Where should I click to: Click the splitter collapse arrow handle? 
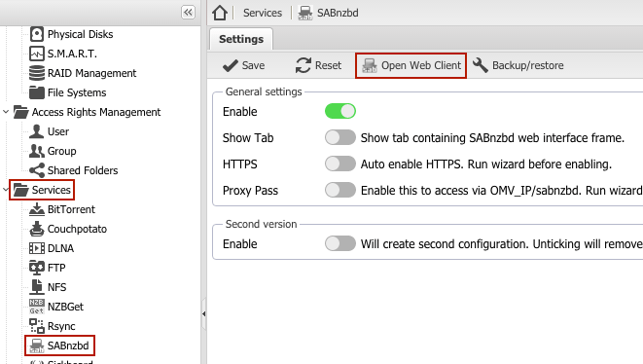click(204, 314)
